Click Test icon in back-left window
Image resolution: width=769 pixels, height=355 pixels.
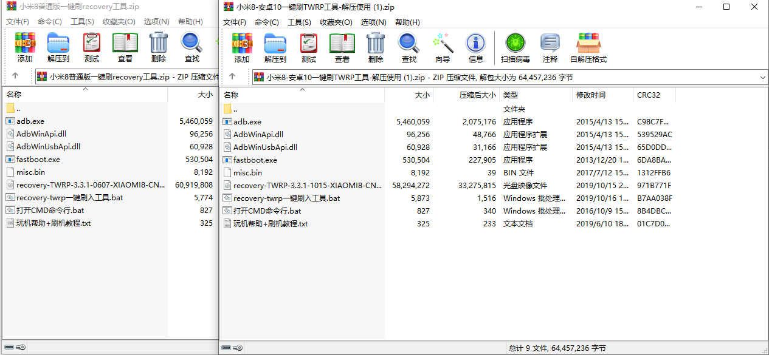pyautogui.click(x=92, y=48)
